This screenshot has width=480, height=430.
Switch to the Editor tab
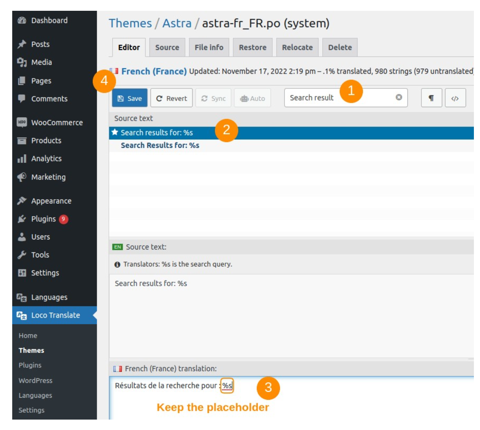(x=129, y=47)
